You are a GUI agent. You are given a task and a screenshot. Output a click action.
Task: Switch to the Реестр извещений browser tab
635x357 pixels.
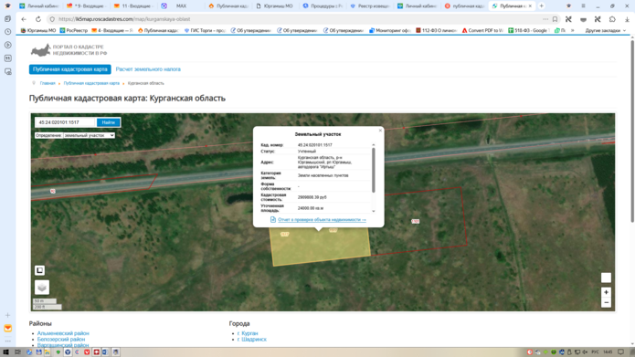tap(370, 5)
